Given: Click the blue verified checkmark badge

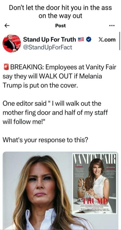Looking at the screenshot, I should 89,40.
